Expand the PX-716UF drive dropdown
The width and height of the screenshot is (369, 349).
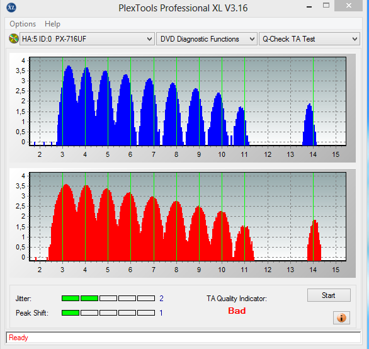[x=87, y=39]
